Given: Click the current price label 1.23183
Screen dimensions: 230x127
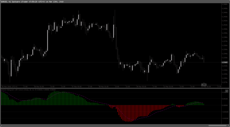Looking at the screenshot, I should pos(225,62).
